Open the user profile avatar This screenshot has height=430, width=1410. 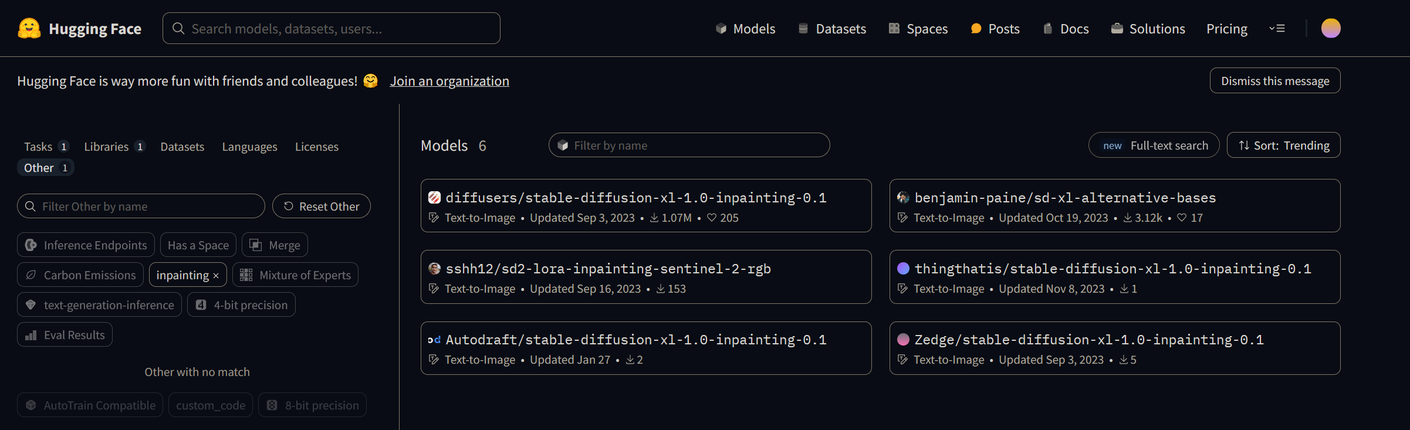(1330, 28)
